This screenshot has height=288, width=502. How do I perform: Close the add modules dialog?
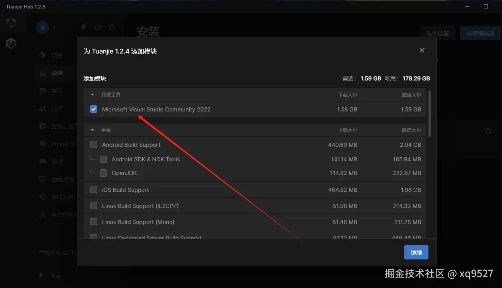[x=422, y=50]
